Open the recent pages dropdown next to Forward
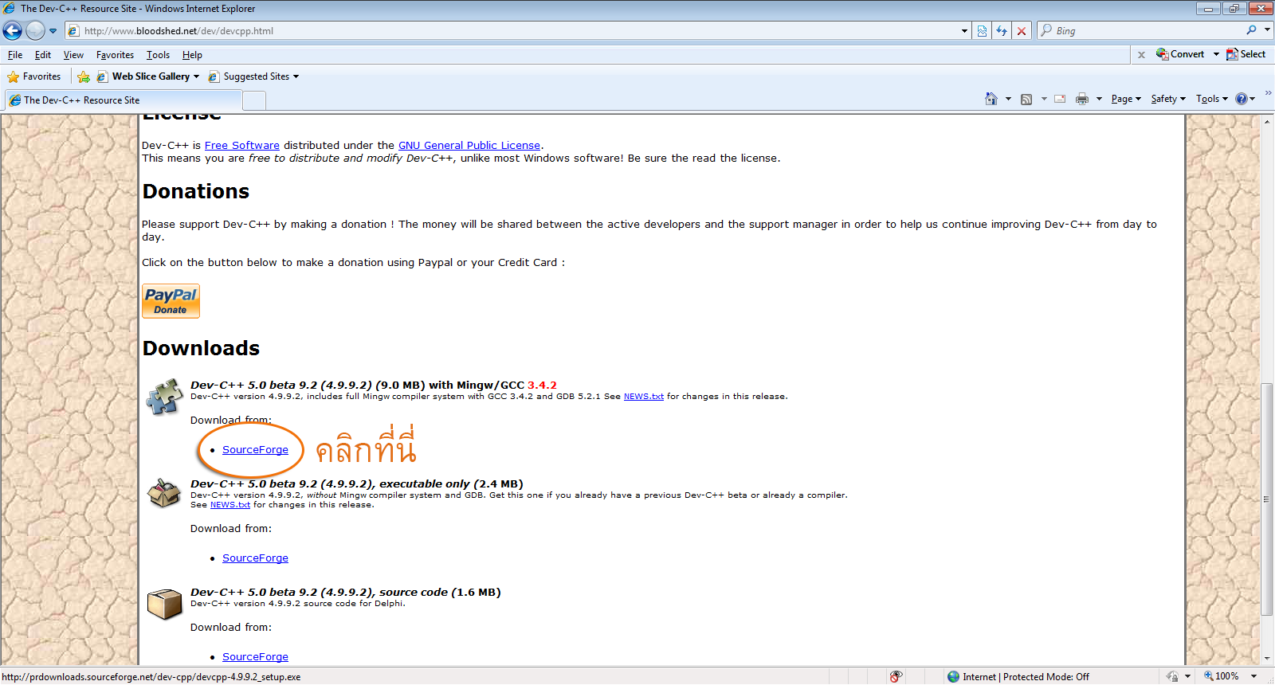The width and height of the screenshot is (1275, 685). tap(53, 31)
